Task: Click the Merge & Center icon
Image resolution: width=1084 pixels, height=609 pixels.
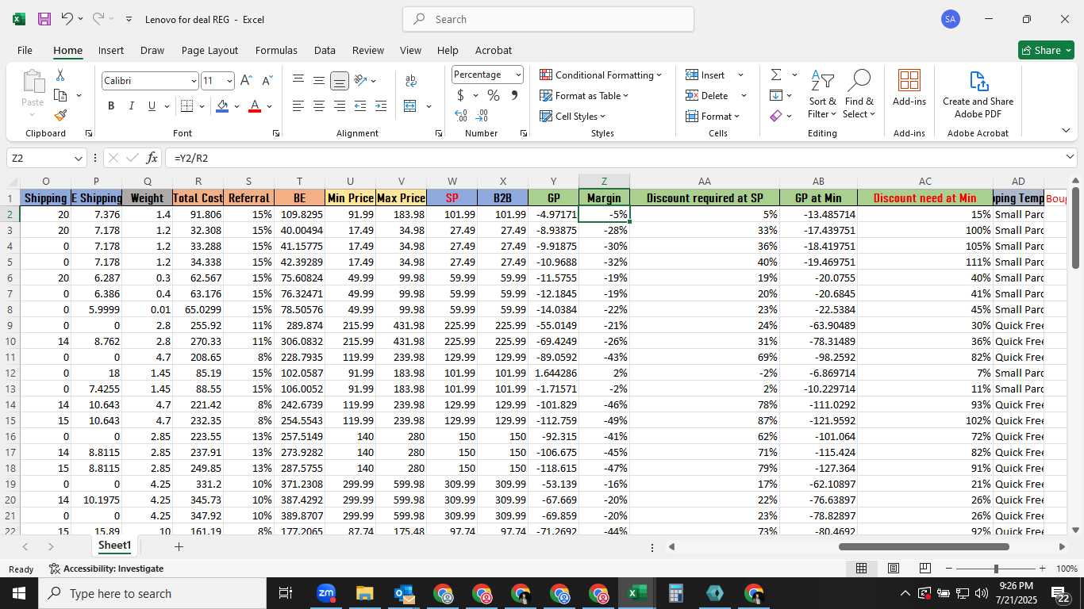Action: (x=410, y=106)
